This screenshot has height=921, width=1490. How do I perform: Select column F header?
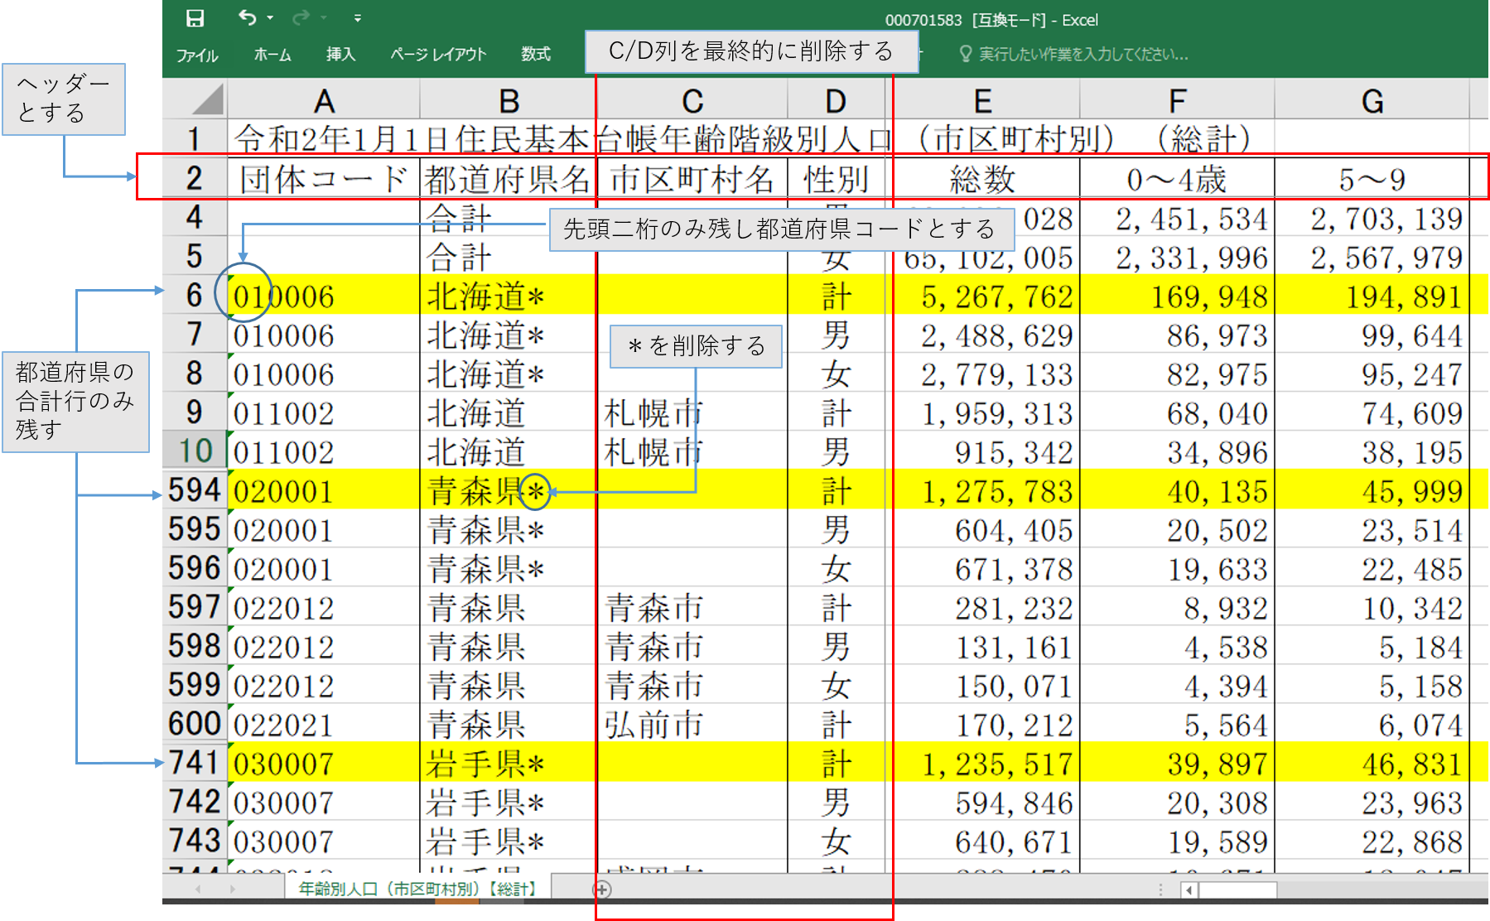click(1177, 101)
